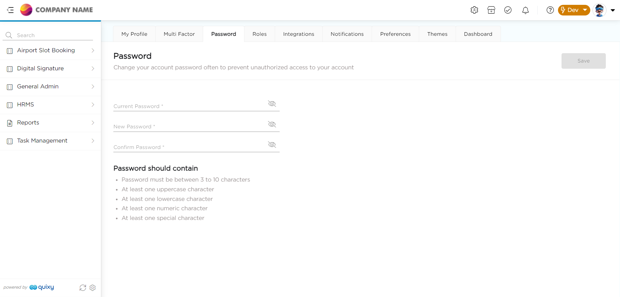620x297 pixels.
Task: Open the settings gear in top bar
Action: [474, 10]
